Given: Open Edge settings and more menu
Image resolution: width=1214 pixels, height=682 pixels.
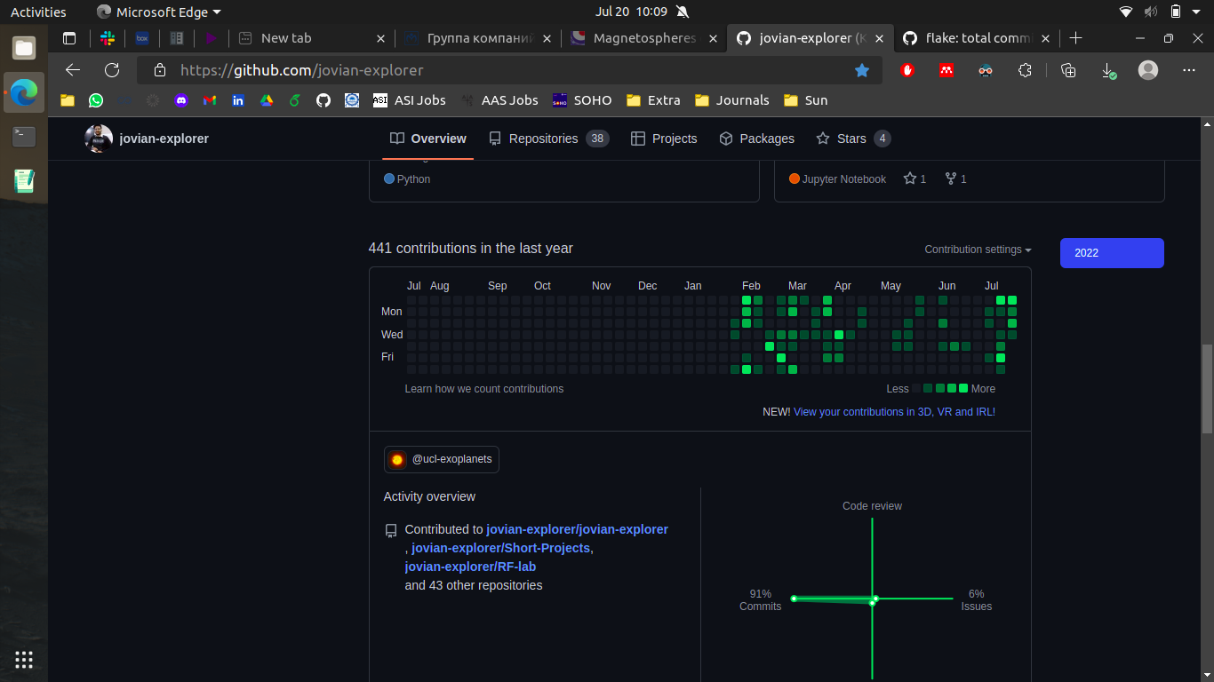Looking at the screenshot, I should point(1189,70).
